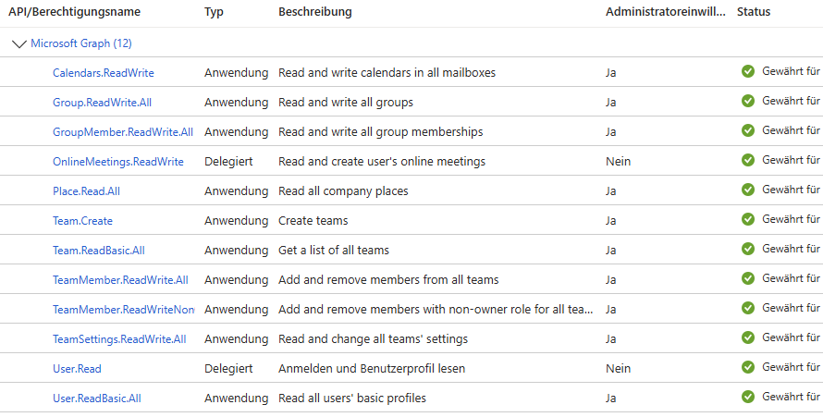Click the status check icon for User.ReadBasic.All
Screen dimensions: 823x417
[x=748, y=397]
